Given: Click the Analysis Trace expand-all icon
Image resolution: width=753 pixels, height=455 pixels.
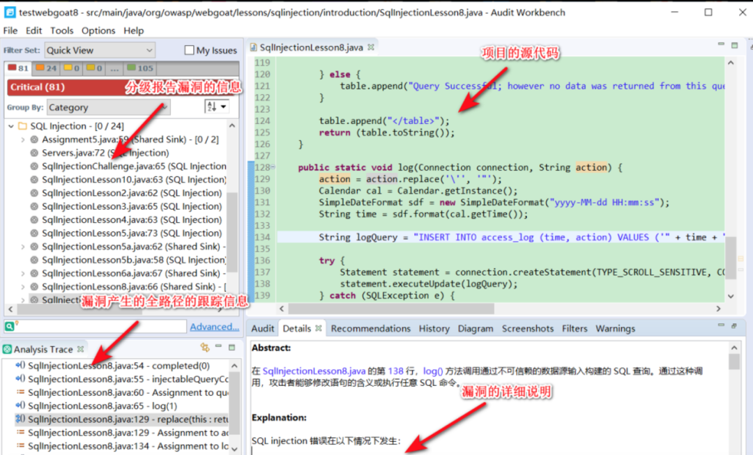Looking at the screenshot, I should (x=205, y=348).
